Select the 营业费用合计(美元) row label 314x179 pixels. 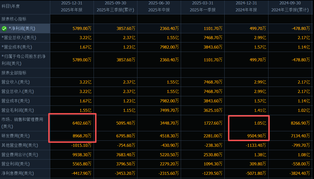point(20,155)
